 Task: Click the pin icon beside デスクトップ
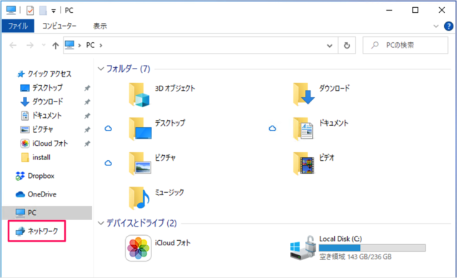[x=87, y=88]
